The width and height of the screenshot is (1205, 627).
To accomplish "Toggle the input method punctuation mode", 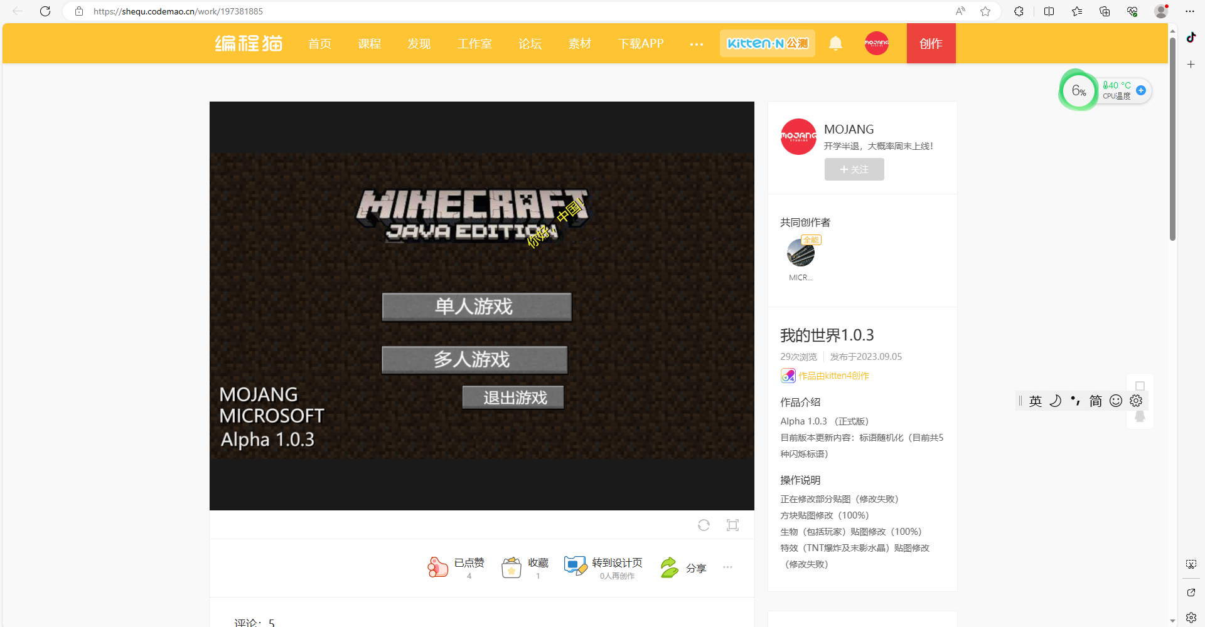I will tap(1076, 401).
